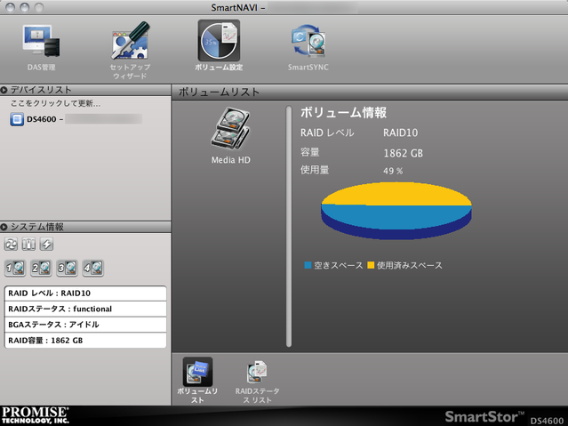
Task: Inspect disk 3 drive icon
Action: click(67, 267)
